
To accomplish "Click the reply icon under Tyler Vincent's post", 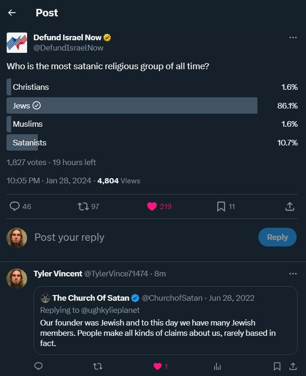I will 39,366.
